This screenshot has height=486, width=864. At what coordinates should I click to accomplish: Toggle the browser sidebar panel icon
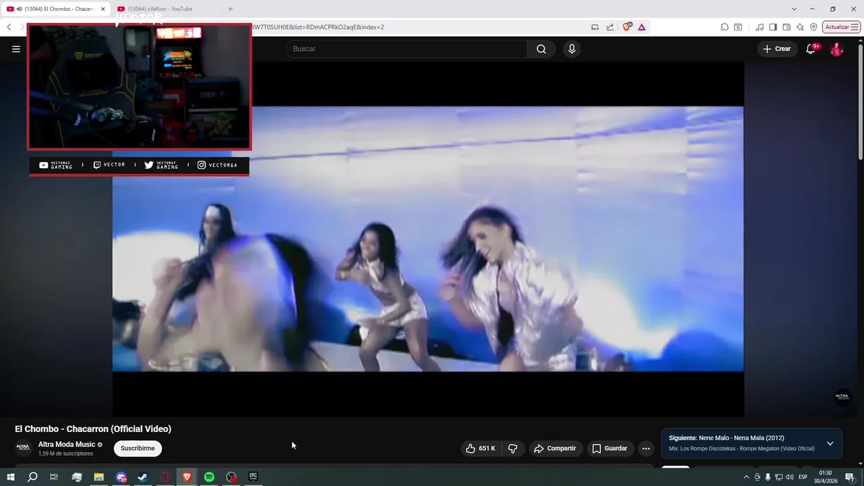click(773, 27)
